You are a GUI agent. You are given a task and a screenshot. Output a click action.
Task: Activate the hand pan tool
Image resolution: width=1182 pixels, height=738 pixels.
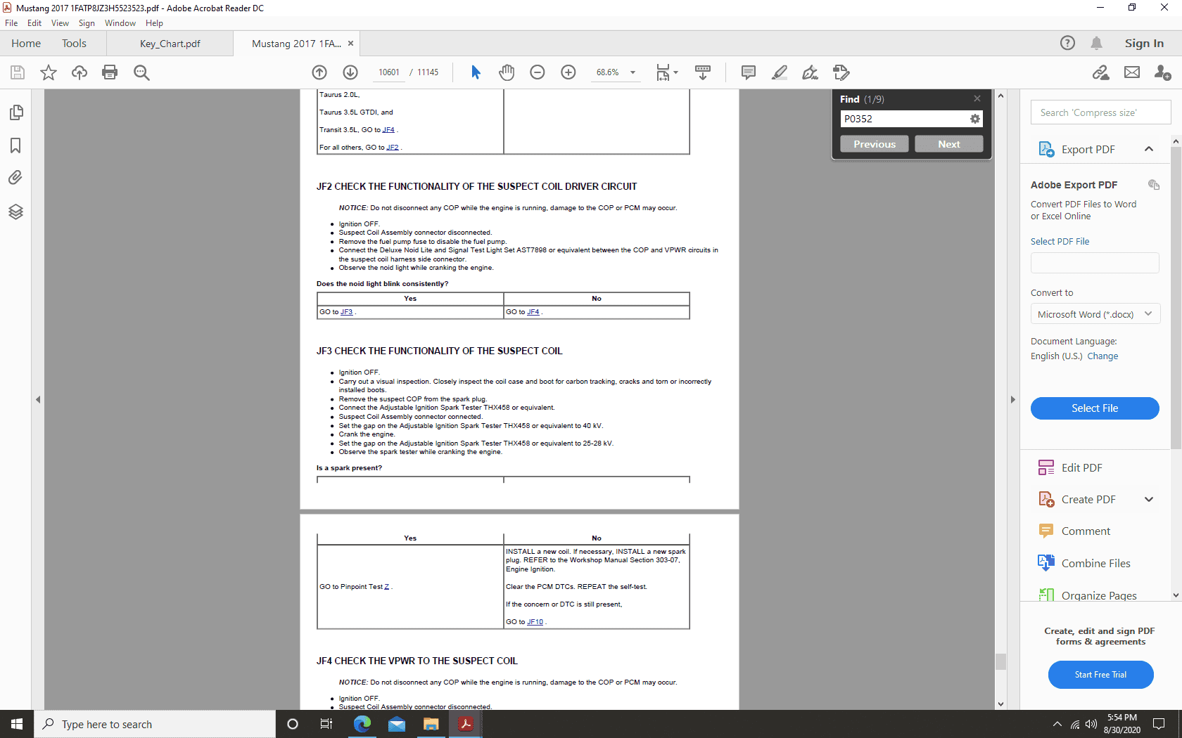tap(507, 72)
